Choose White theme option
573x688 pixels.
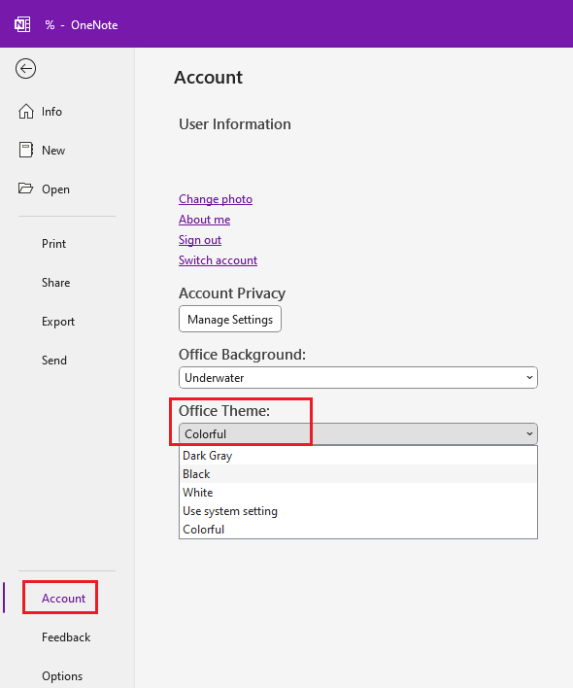pos(358,493)
